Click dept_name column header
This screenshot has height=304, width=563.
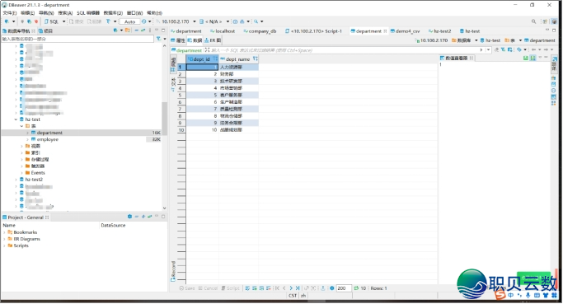[238, 59]
